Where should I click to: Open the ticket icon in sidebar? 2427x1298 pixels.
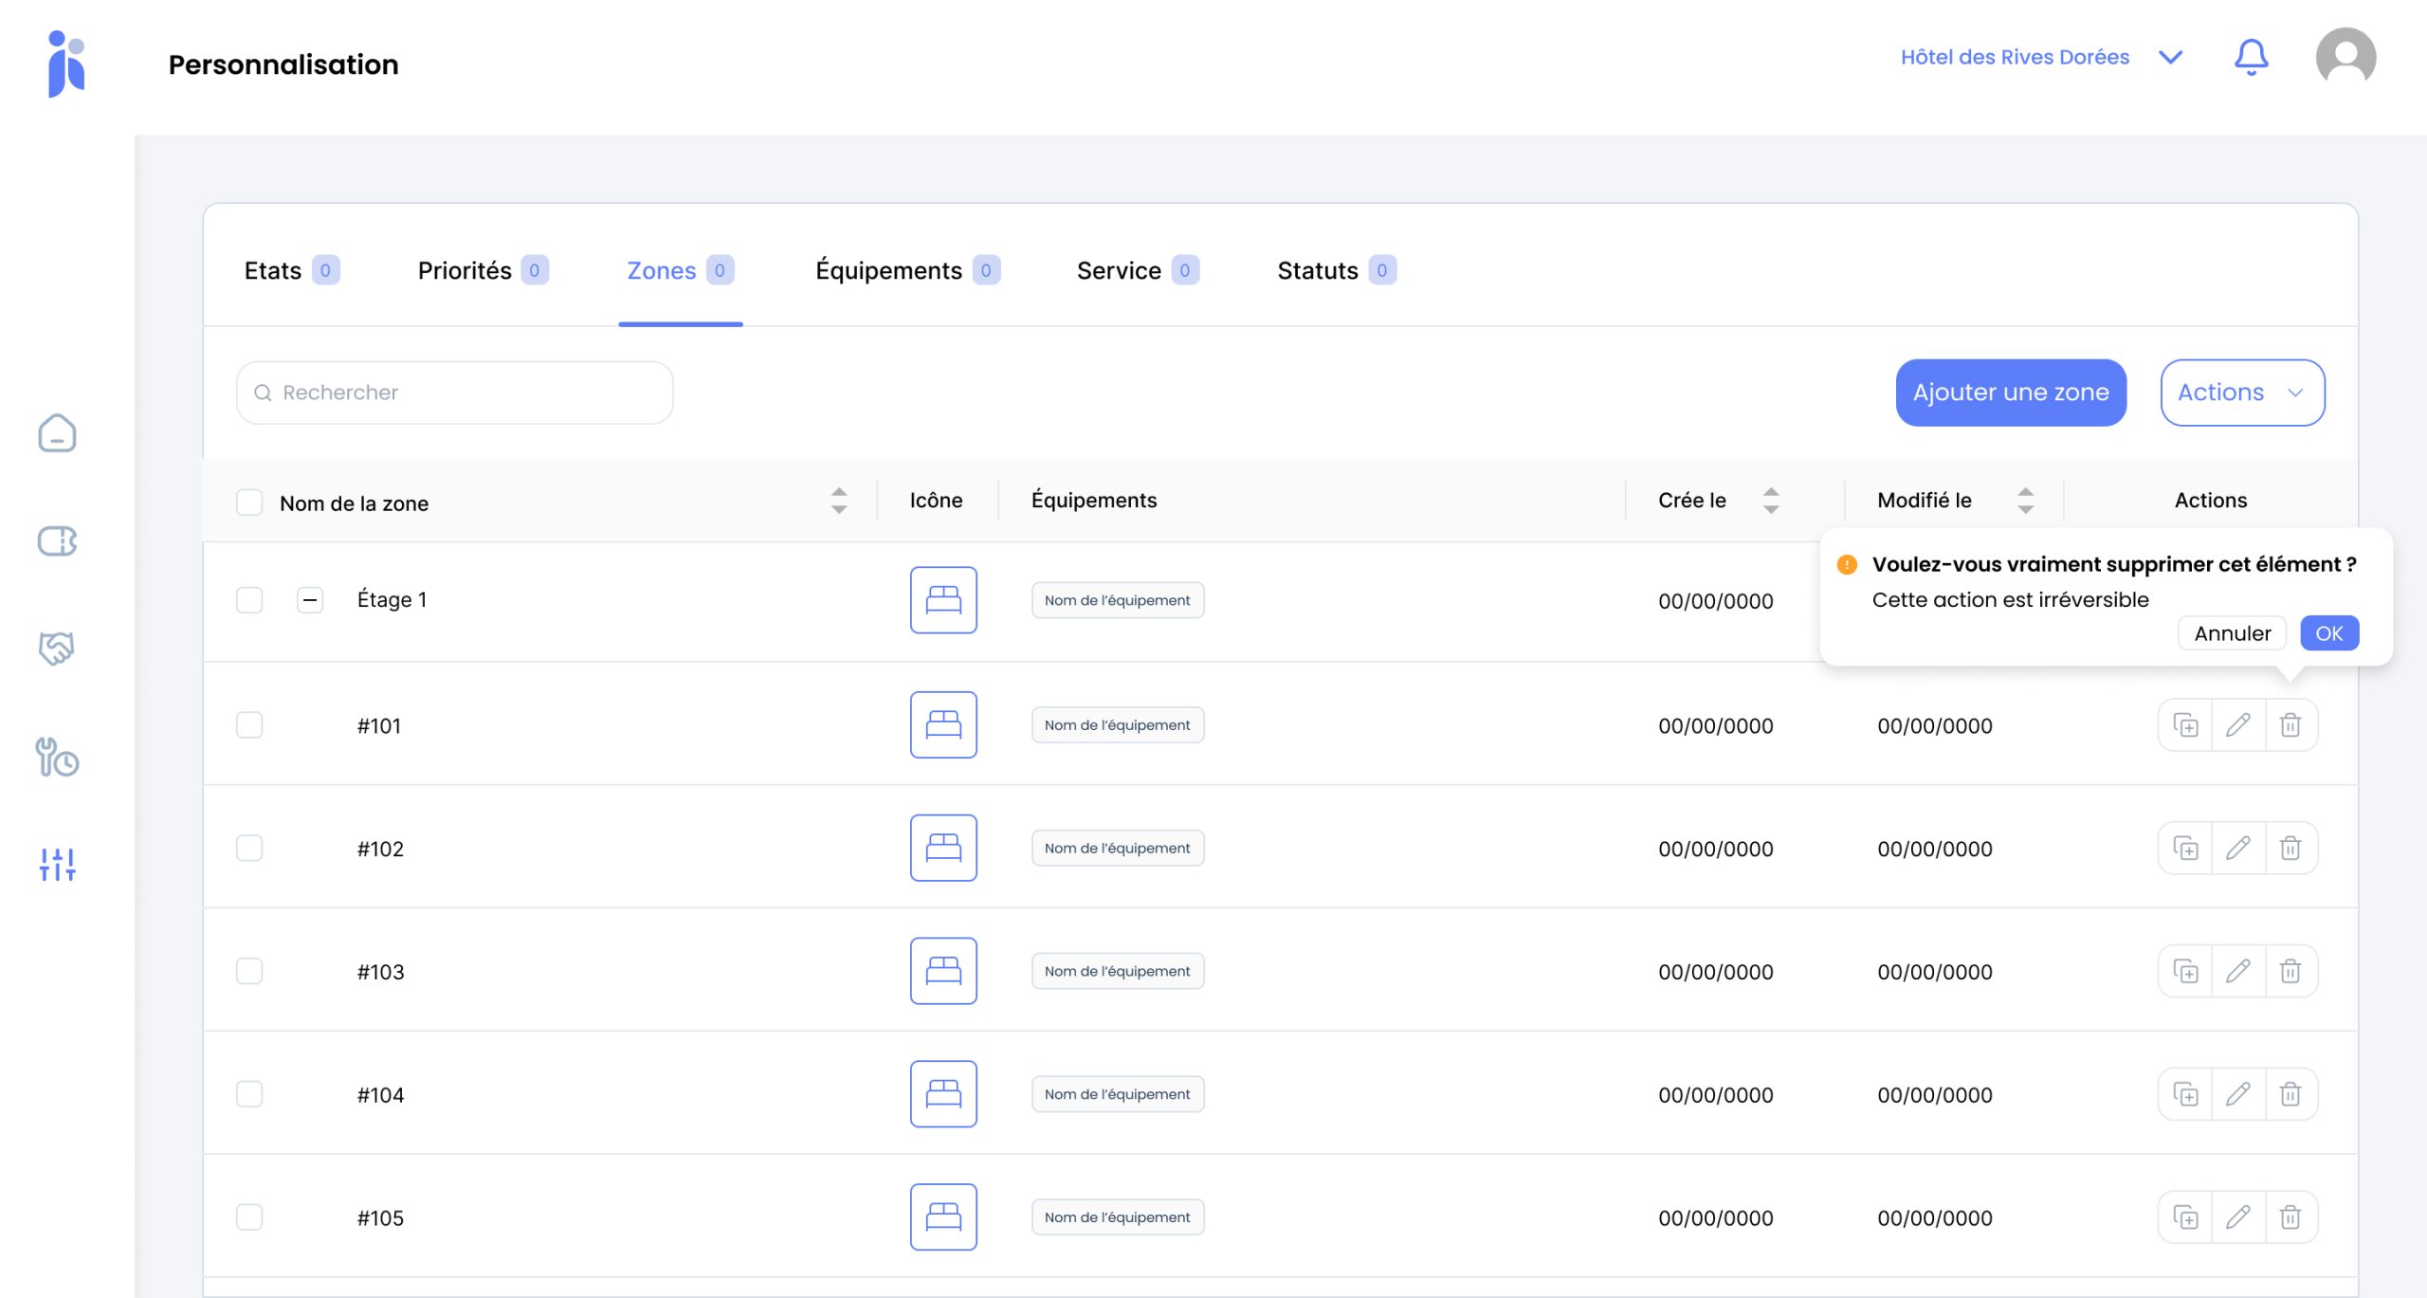[x=57, y=541]
